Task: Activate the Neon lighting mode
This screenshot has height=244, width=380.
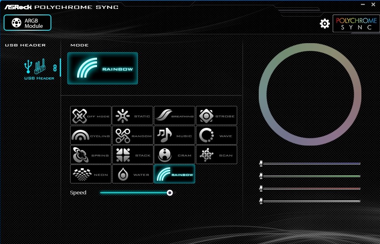Action: click(x=91, y=174)
